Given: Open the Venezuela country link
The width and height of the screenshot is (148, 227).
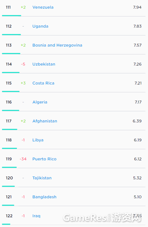Looking at the screenshot, I should [43, 7].
